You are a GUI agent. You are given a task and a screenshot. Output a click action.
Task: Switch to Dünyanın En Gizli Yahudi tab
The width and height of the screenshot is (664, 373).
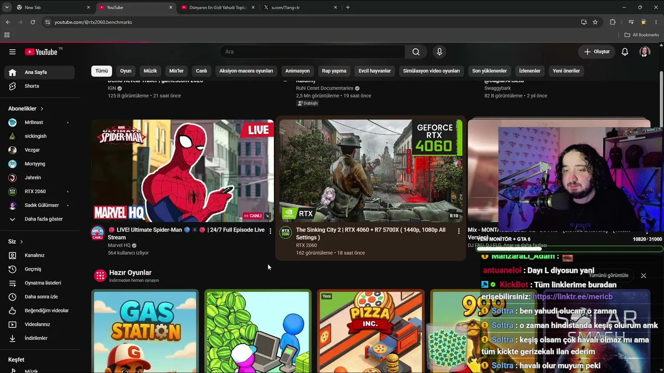pos(217,7)
